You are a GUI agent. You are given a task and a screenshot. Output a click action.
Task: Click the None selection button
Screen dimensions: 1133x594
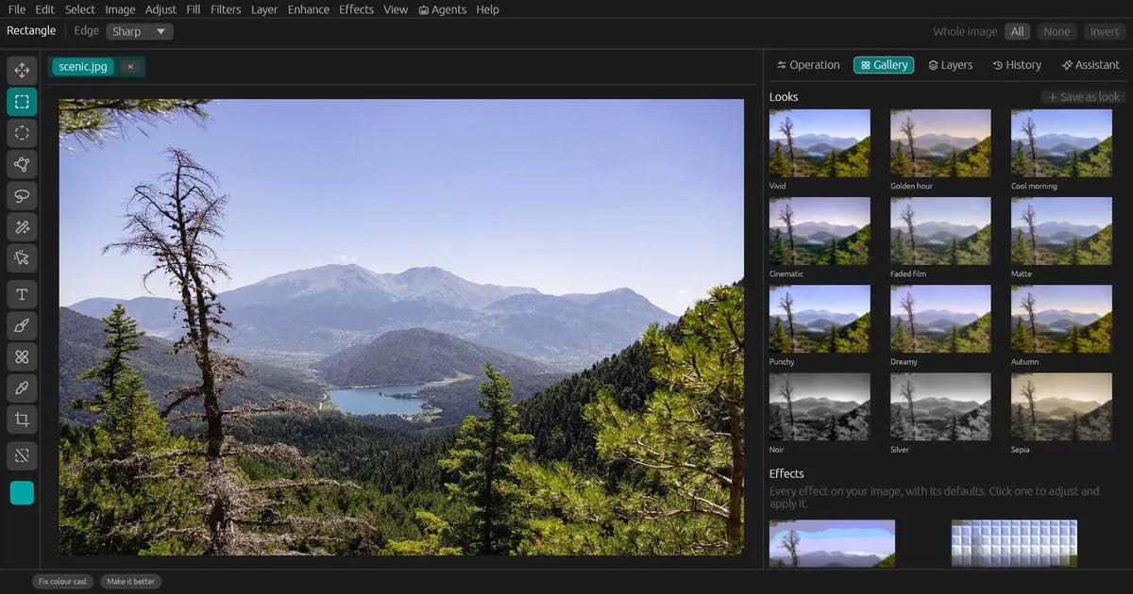tap(1057, 31)
